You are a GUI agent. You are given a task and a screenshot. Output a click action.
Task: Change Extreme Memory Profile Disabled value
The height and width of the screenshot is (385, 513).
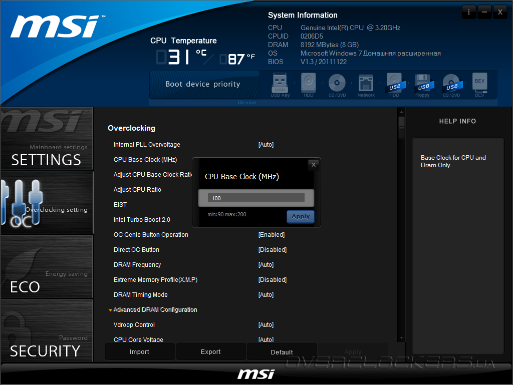pos(273,280)
